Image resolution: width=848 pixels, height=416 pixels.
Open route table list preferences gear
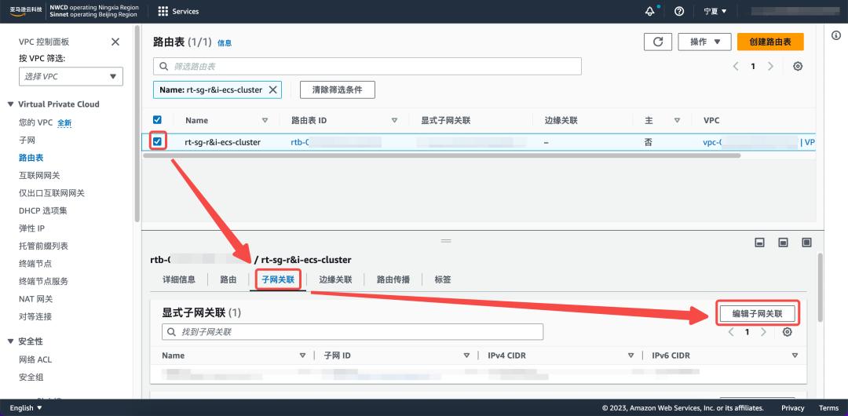(797, 66)
